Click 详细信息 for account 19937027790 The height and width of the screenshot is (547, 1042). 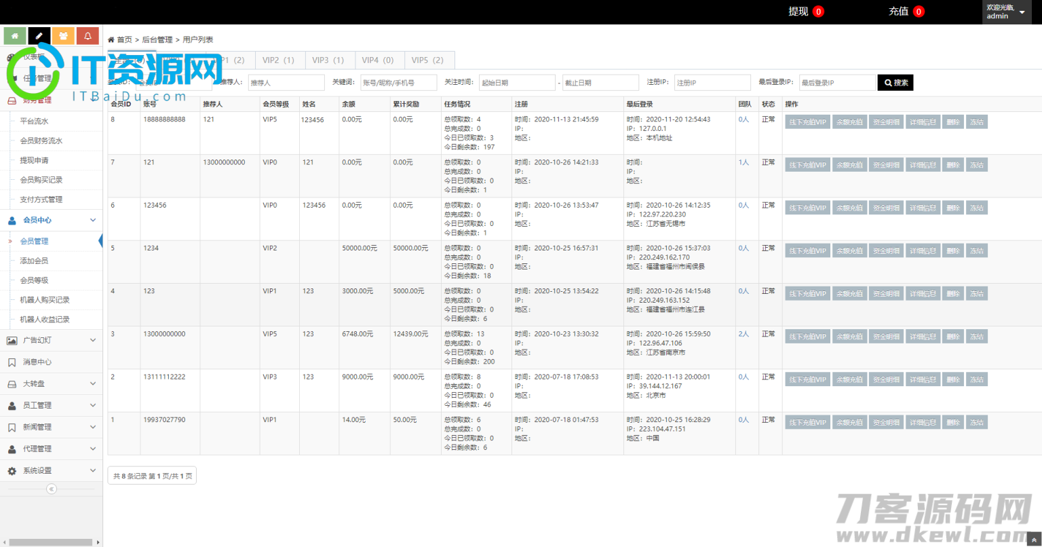923,422
